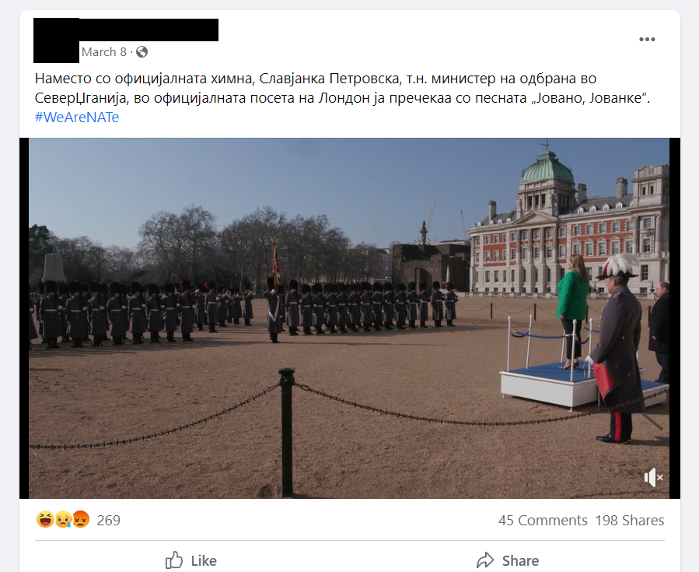Click the Angry reaction emoji
The height and width of the screenshot is (572, 699).
point(81,519)
